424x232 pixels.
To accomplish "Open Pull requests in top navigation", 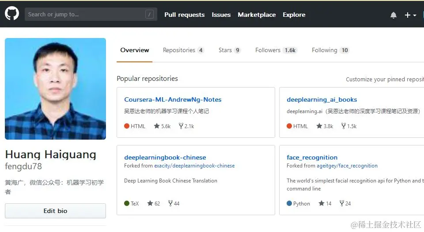I will click(x=185, y=15).
